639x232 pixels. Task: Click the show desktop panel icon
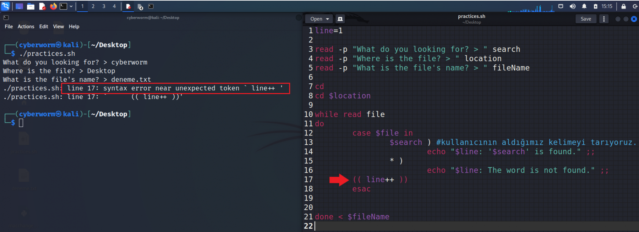pyautogui.click(x=20, y=6)
